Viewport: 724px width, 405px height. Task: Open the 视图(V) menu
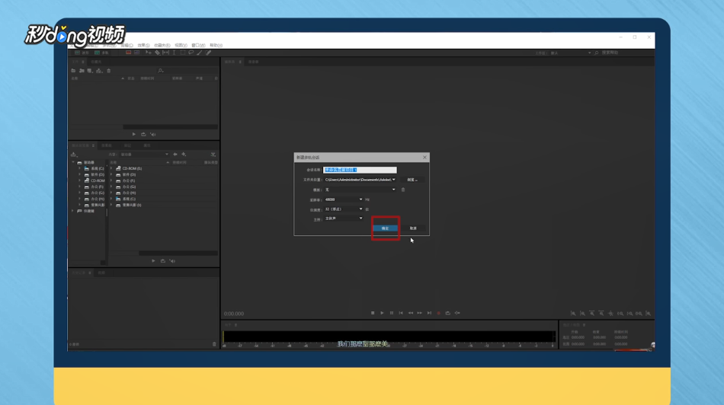(x=181, y=45)
